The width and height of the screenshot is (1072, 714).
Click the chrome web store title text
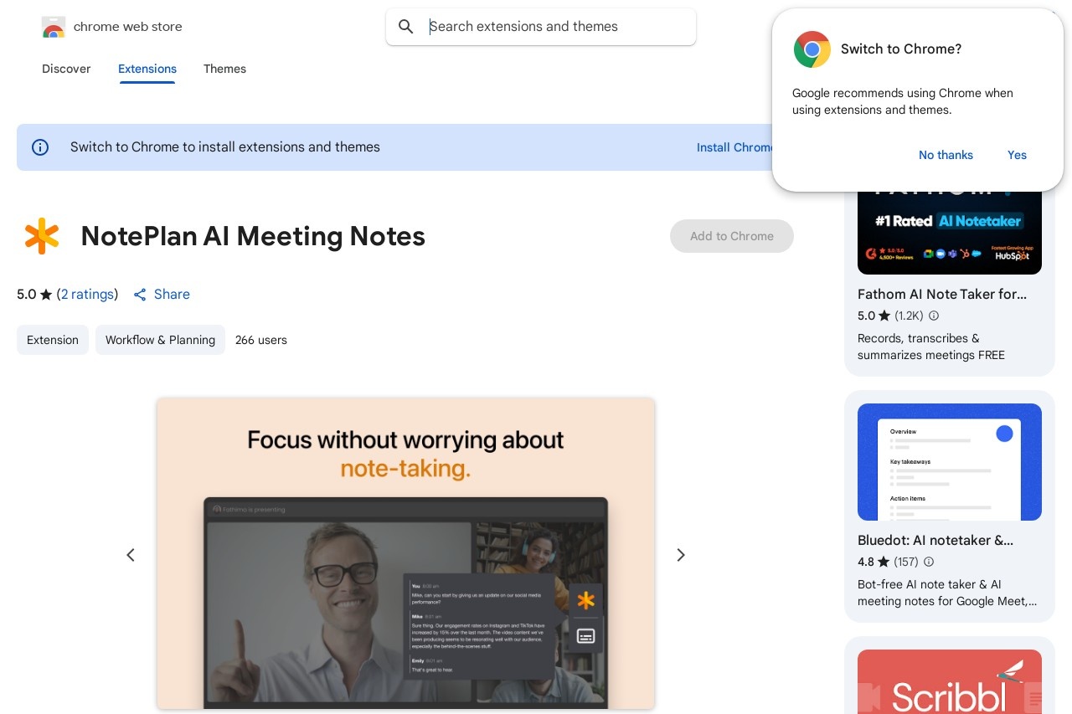(x=128, y=27)
